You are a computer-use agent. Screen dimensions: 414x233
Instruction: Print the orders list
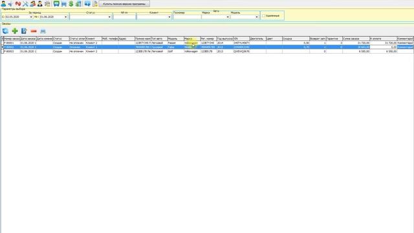(43, 31)
